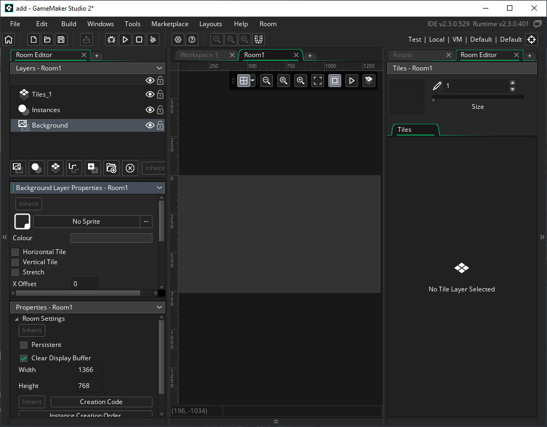547x427 pixels.
Task: Open the grid options dropdown arrow
Action: 253,81
